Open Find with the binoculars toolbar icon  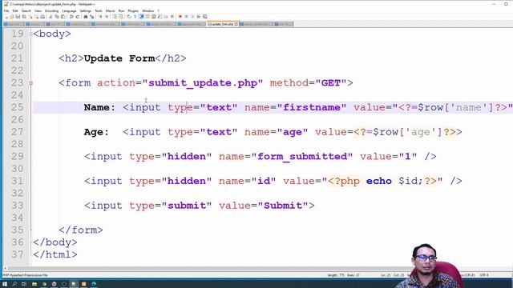point(86,16)
